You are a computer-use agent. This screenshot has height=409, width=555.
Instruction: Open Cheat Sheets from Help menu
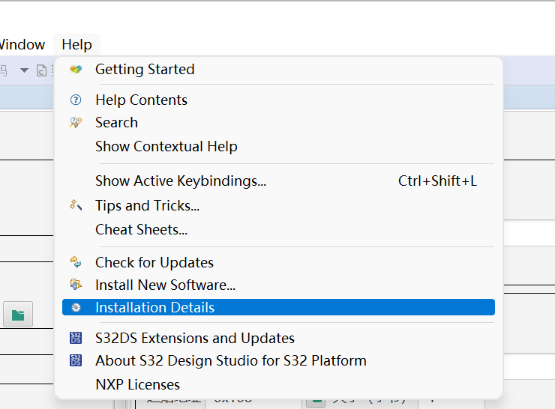141,229
